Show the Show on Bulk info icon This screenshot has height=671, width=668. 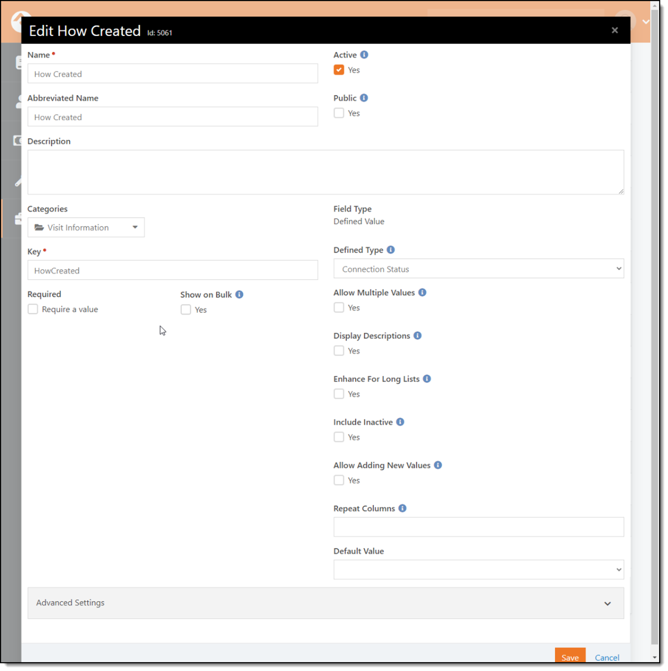pos(239,295)
